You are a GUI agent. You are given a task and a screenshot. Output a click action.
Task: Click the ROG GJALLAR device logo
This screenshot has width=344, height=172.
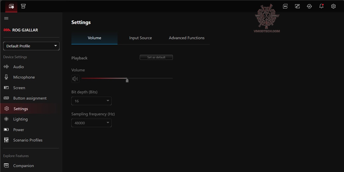[x=7, y=30]
